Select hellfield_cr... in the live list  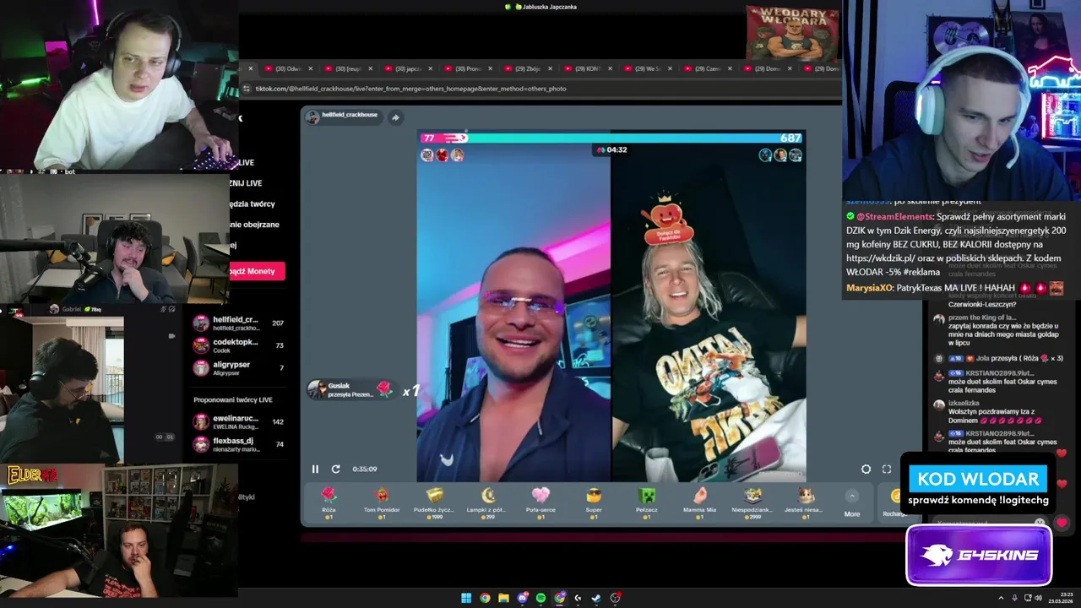pyautogui.click(x=239, y=323)
